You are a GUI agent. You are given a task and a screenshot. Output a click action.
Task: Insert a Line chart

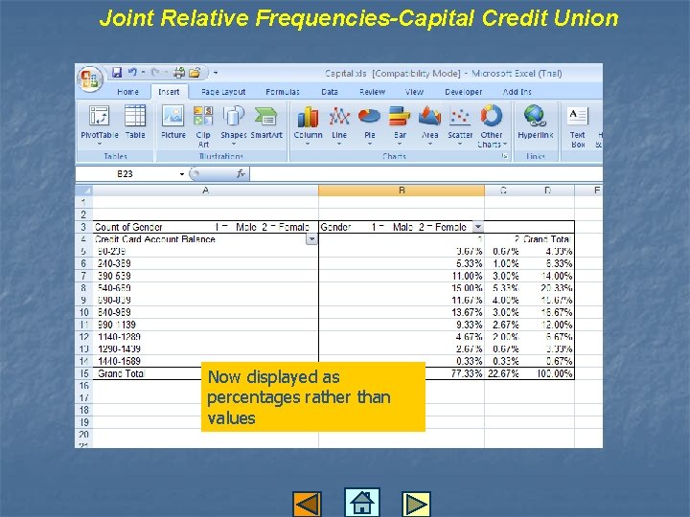click(x=339, y=124)
